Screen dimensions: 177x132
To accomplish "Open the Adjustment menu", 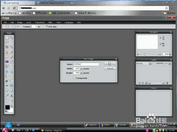I will coord(40,22).
